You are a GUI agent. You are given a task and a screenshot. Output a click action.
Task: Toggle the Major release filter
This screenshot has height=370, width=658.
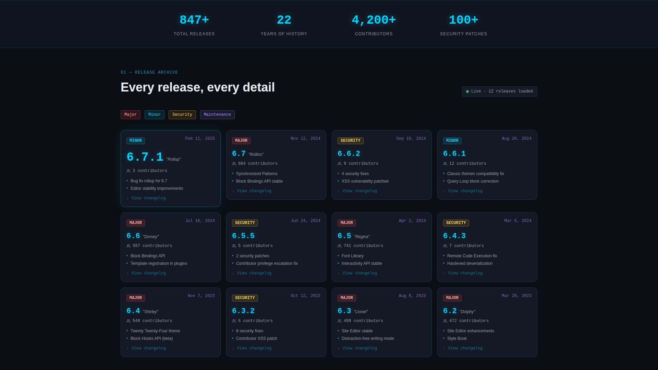tap(131, 114)
